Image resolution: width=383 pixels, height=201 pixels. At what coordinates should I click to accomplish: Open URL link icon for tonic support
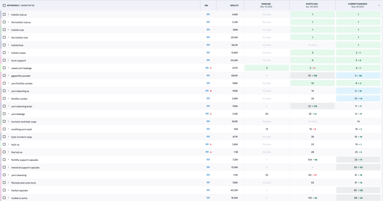(208, 60)
